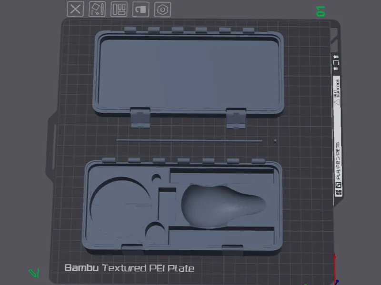This screenshot has height=285, width=381.
Task: Click the green plate number 01
Action: pos(321,11)
